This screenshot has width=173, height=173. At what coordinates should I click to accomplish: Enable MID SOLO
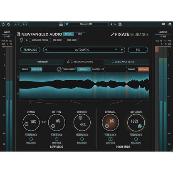coord(57,40)
